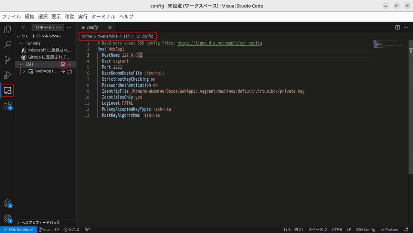Screen dimensions: 413x233
Task: Open the Source Control view
Action: (7, 60)
